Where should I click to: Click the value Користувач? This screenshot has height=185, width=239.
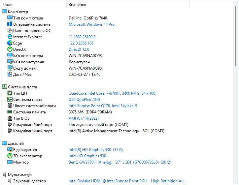point(79,62)
